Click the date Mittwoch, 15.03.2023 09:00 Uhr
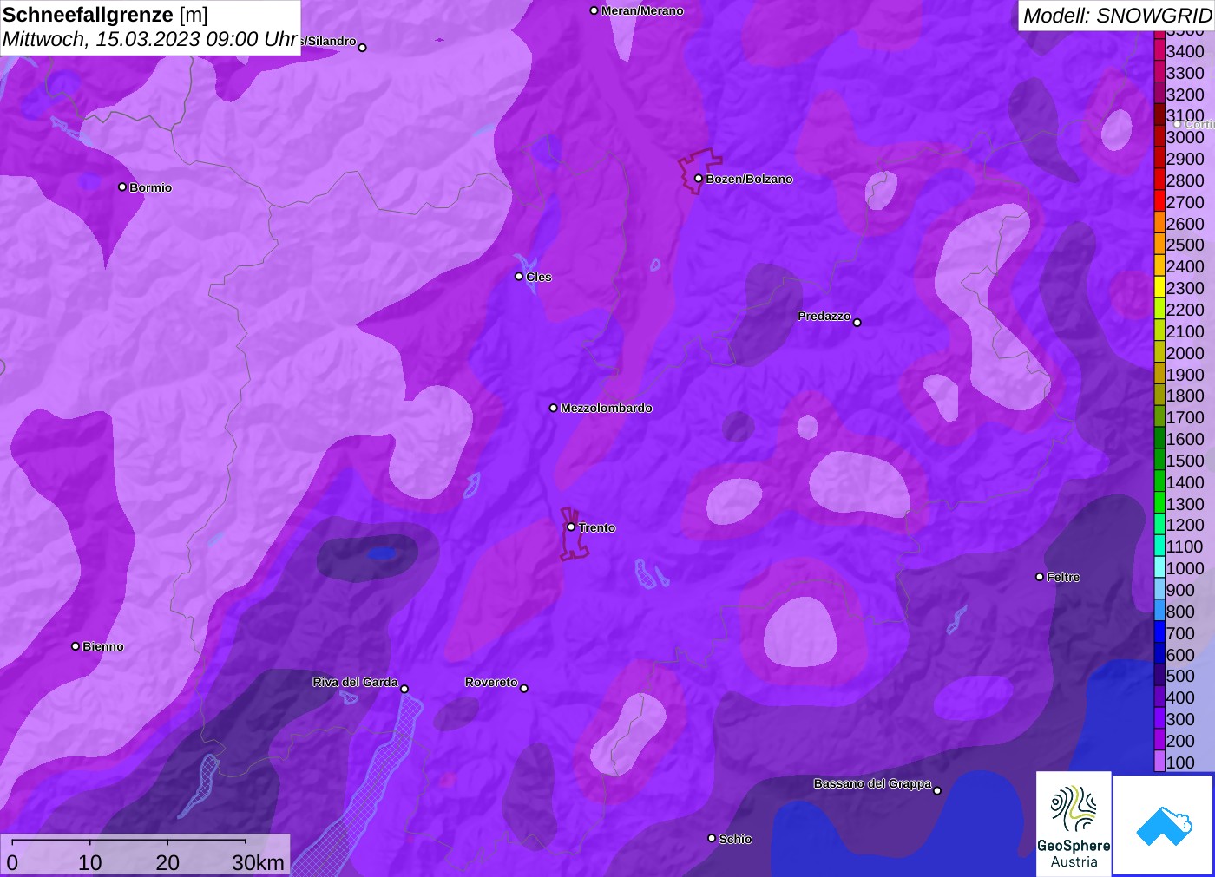This screenshot has width=1215, height=877. pyautogui.click(x=150, y=39)
